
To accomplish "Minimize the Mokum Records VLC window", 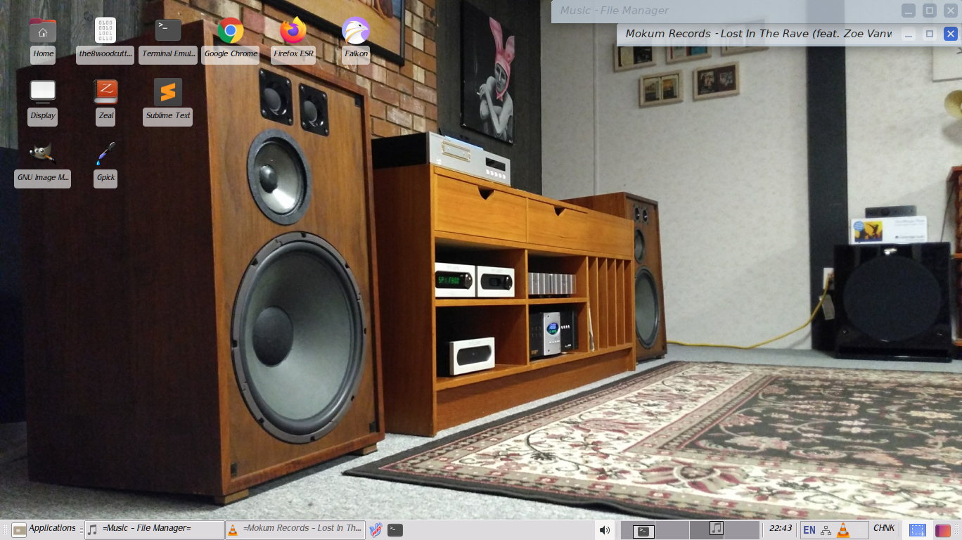I will coord(909,34).
